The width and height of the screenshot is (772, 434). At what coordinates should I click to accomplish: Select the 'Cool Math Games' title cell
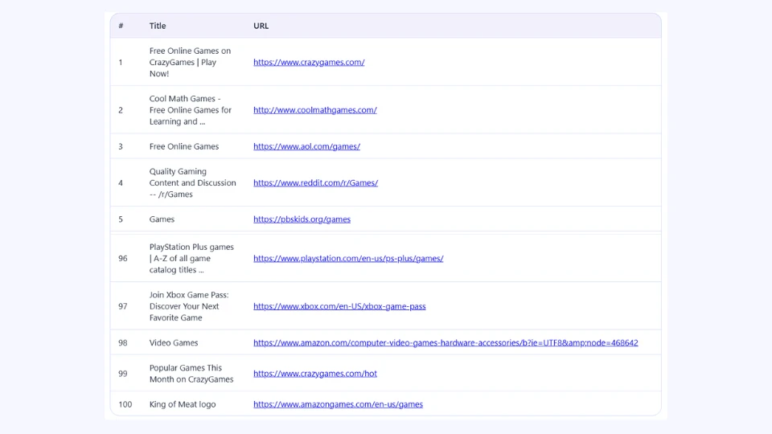190,110
